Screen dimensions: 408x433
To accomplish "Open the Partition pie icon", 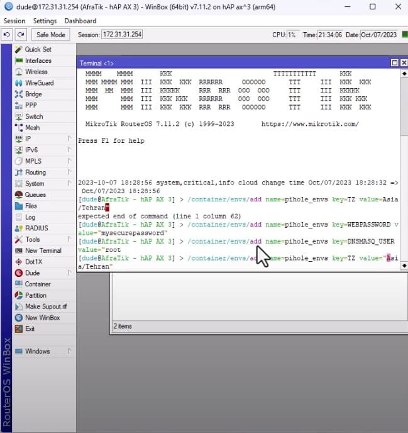I will click(18, 295).
